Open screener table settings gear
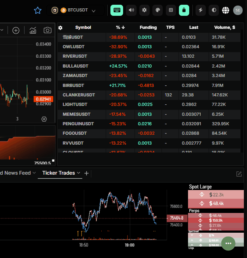 (60, 28)
